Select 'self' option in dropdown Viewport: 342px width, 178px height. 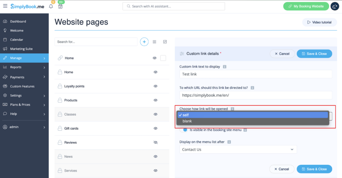(253, 115)
